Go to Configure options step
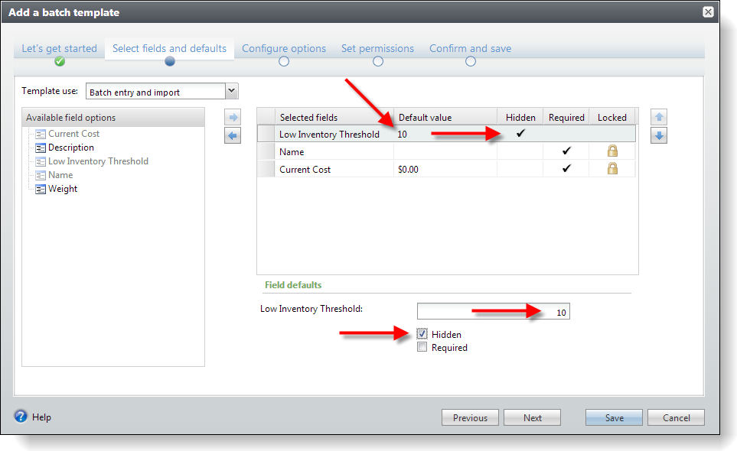737x451 pixels. pyautogui.click(x=284, y=49)
